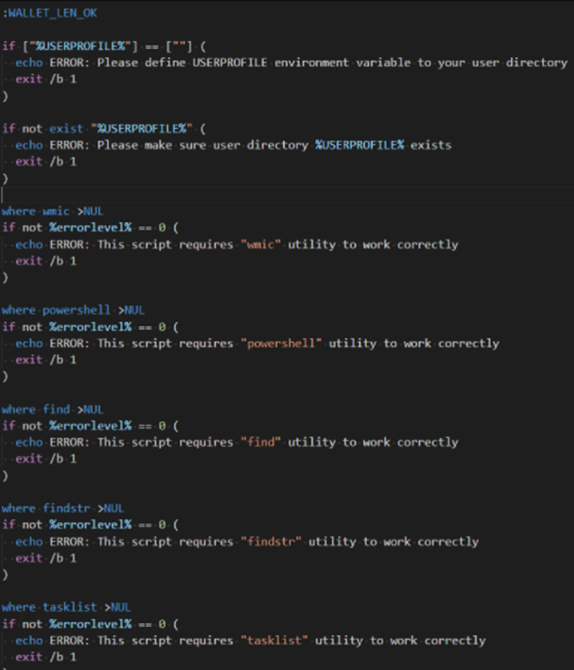Viewport: 574px width, 670px height.
Task: Click the quoted "tasklist" string in error message
Action: pos(274,640)
